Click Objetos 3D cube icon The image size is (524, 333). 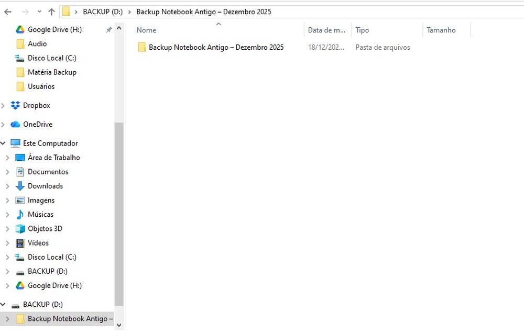(x=20, y=229)
